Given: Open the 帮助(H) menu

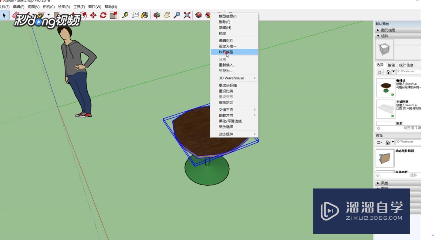Looking at the screenshot, I should [111, 7].
